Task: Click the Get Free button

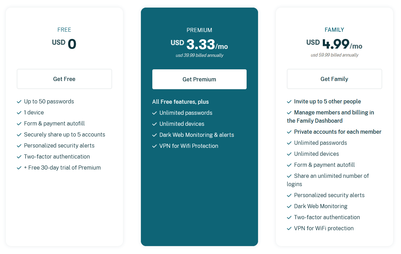Action: [64, 79]
